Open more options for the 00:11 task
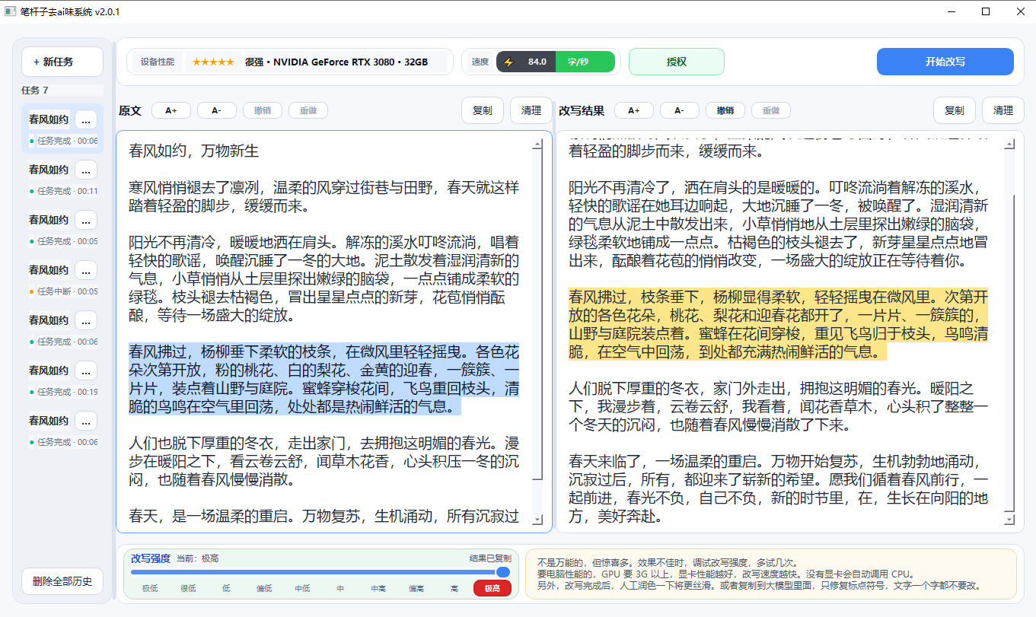 tap(86, 170)
